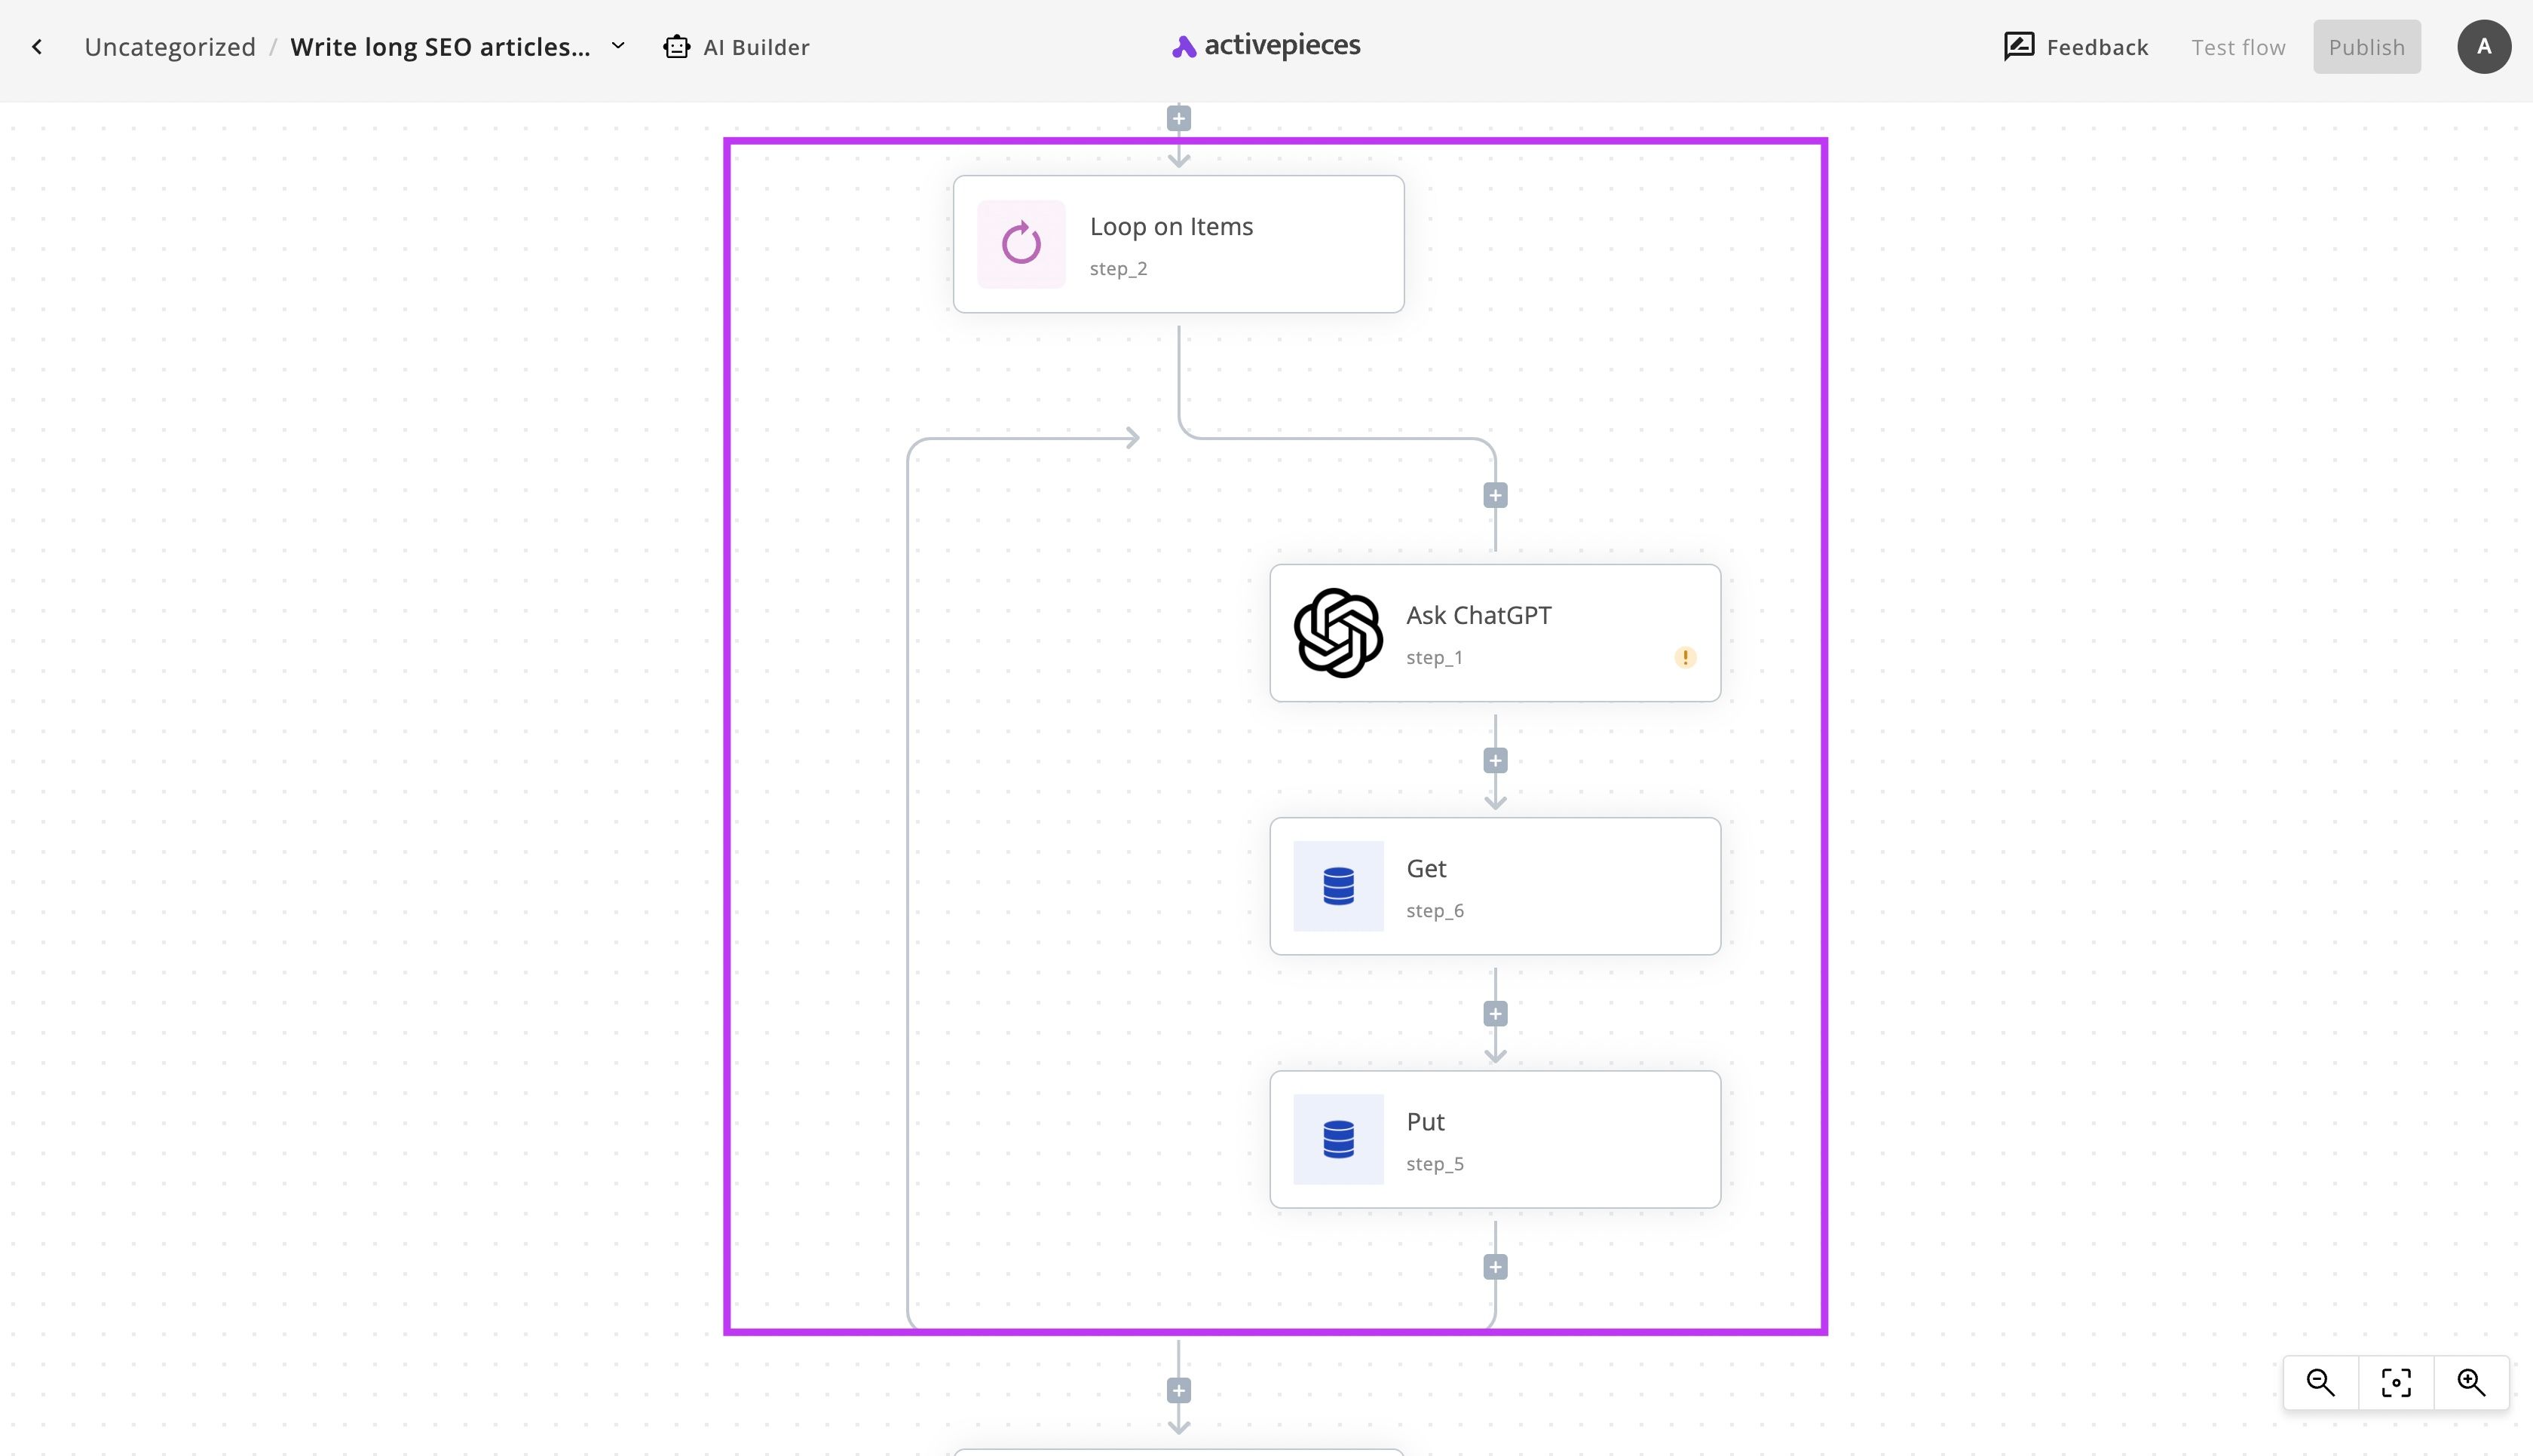Click the step_5 label text
Viewport: 2533px width, 1456px height.
point(1435,1164)
